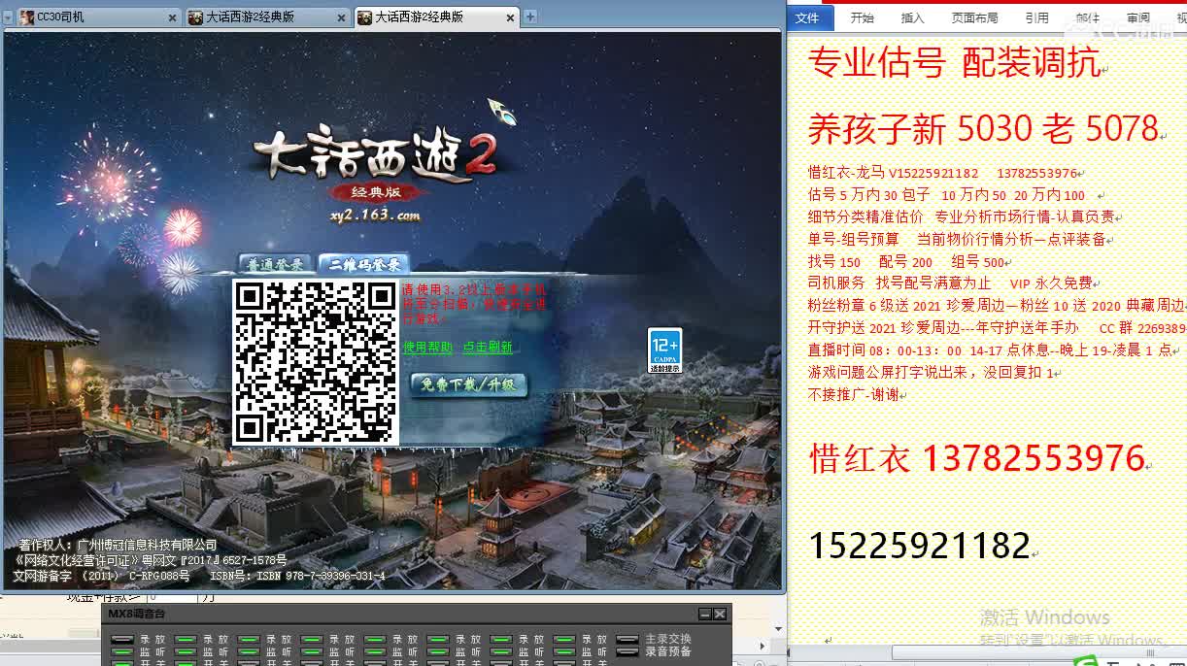Minimize the MX8调音台 panel

pos(705,615)
